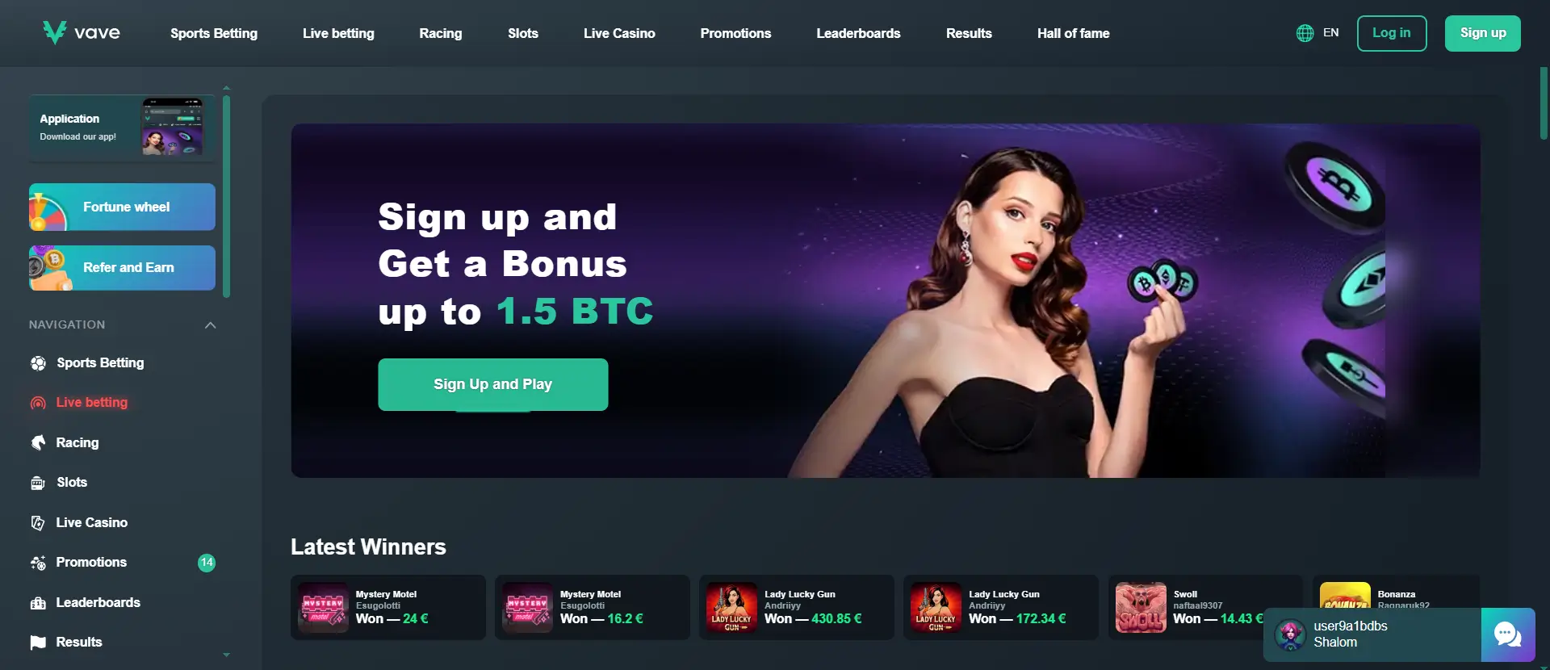Click the Vave logo icon
The height and width of the screenshot is (670, 1550).
[x=54, y=32]
